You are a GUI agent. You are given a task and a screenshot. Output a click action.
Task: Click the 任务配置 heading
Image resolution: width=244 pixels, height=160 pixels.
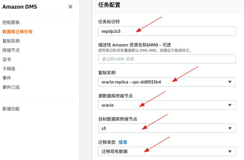coord(109,5)
